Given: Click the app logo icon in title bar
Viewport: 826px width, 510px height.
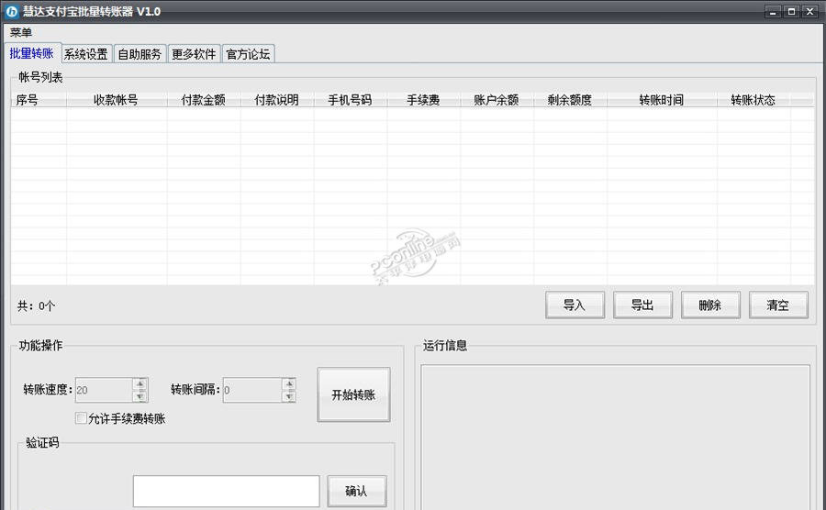Looking at the screenshot, I should pyautogui.click(x=12, y=12).
